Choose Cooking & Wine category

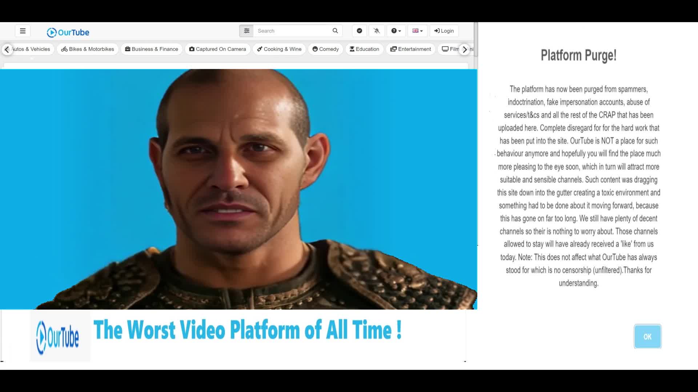pos(279,49)
